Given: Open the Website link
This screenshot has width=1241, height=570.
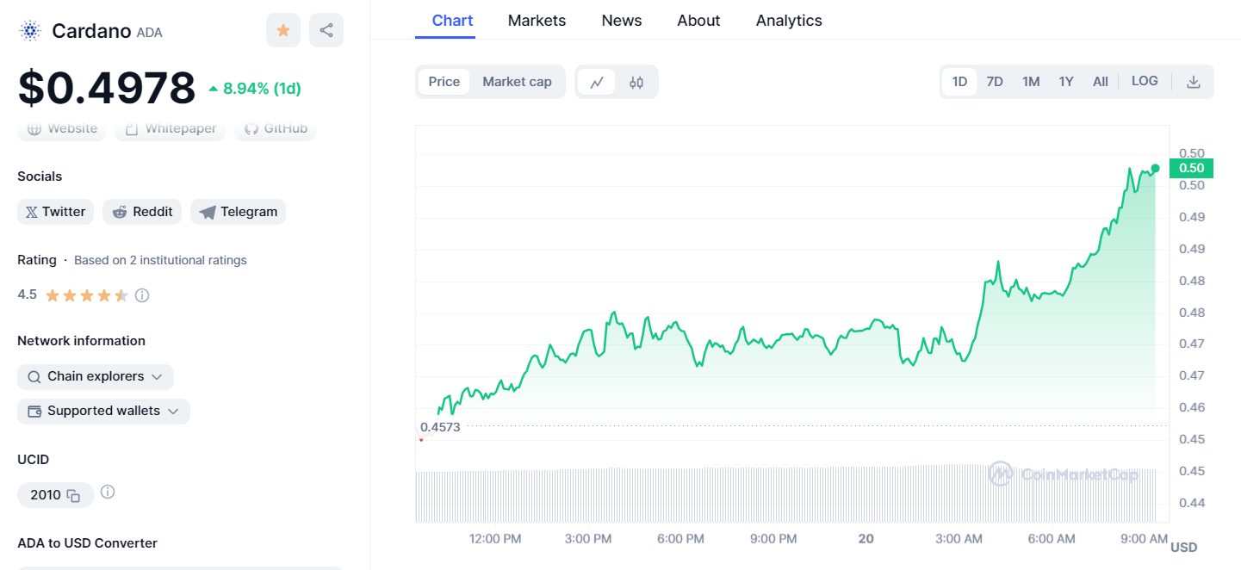Looking at the screenshot, I should pyautogui.click(x=62, y=129).
